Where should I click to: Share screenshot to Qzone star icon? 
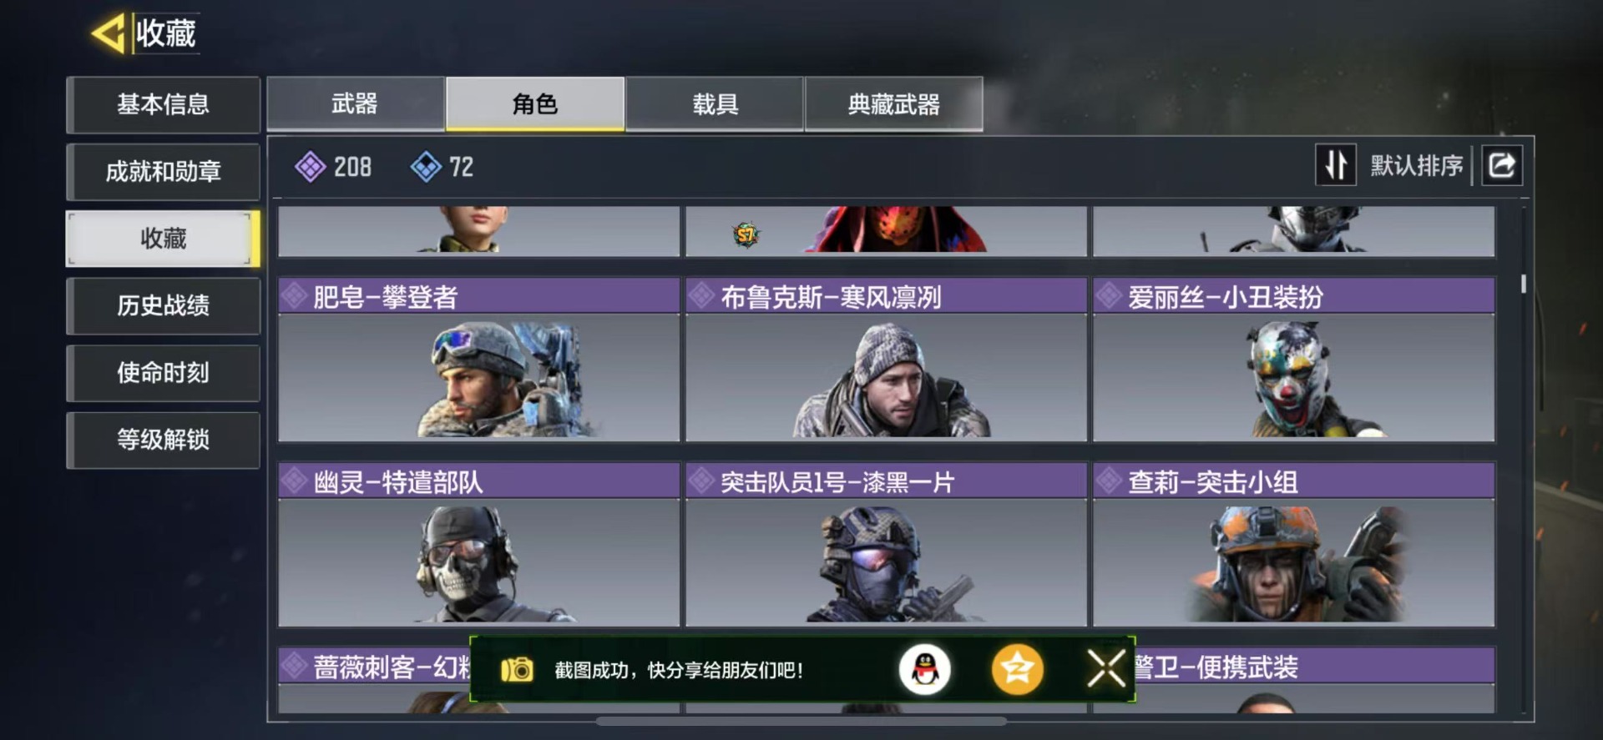1017,669
